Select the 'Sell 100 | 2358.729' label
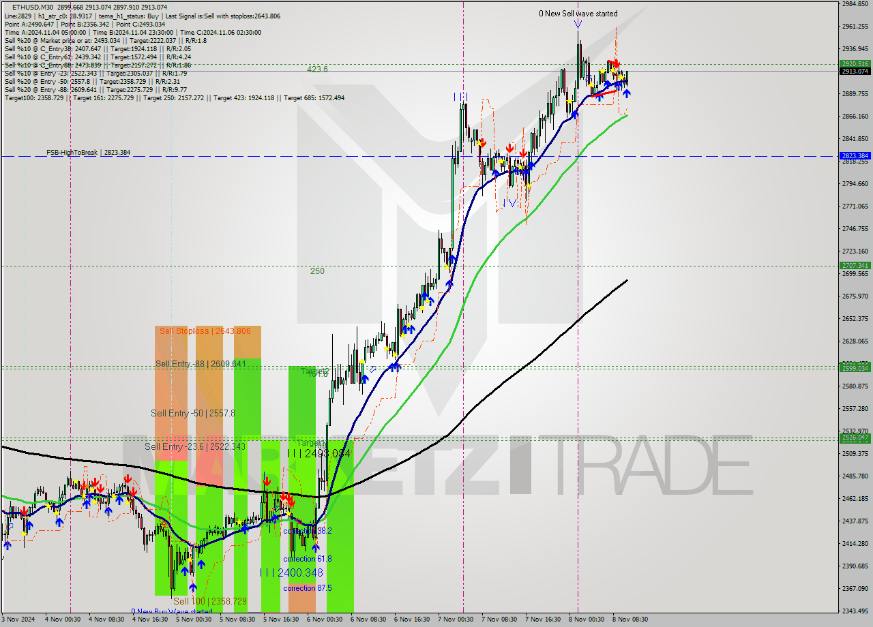 pyautogui.click(x=210, y=602)
